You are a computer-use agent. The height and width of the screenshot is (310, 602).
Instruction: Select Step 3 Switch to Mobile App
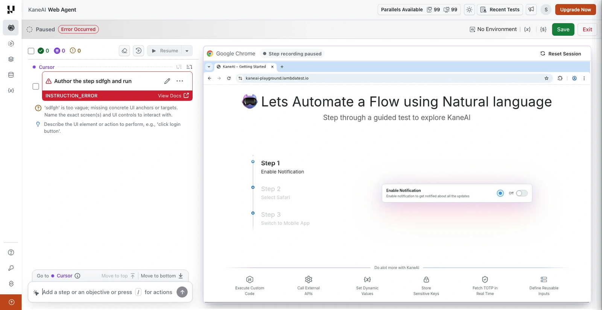285,219
